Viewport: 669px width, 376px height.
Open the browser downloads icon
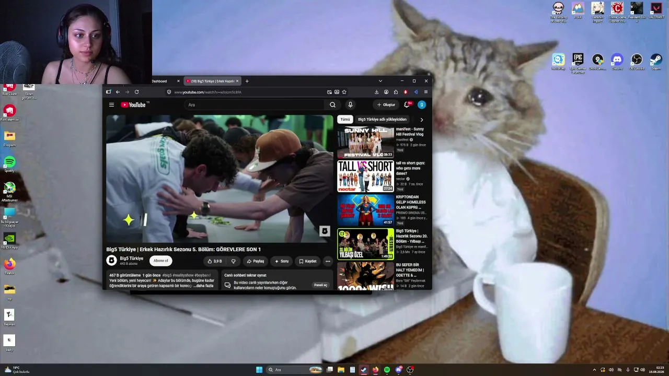coord(376,92)
